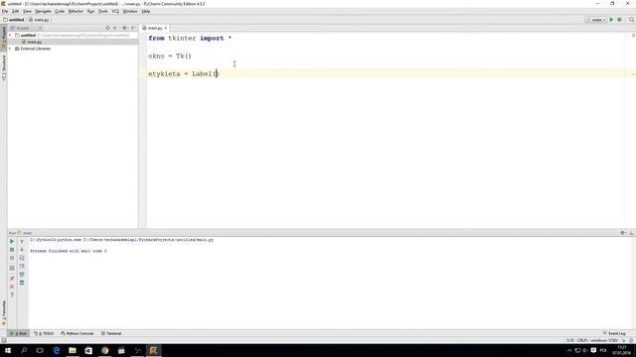Click the down arrow in Run panel
The height and width of the screenshot is (357, 636).
22,250
